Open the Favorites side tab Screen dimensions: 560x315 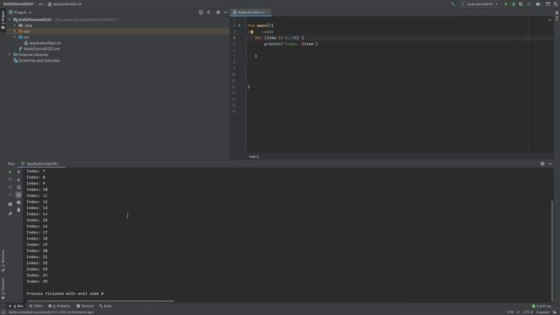pos(3,289)
